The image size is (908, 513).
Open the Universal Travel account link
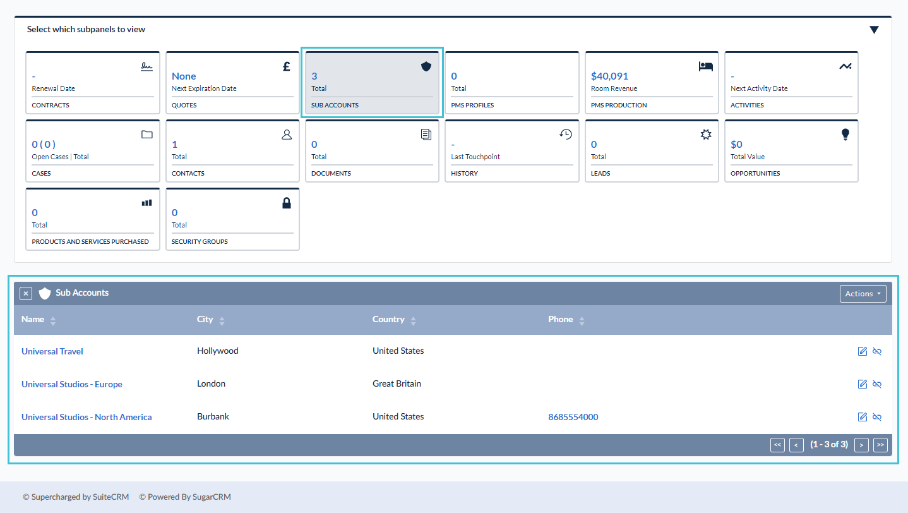click(x=52, y=351)
